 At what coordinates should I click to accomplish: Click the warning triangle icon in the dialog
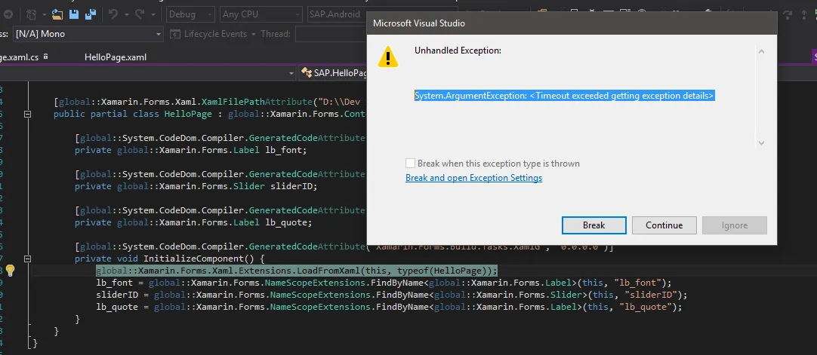(x=387, y=57)
